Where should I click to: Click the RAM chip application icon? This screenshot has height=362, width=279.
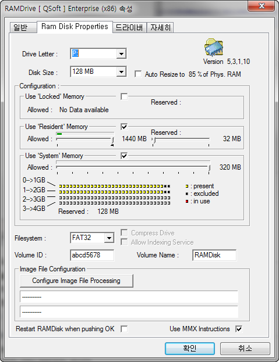(214, 48)
